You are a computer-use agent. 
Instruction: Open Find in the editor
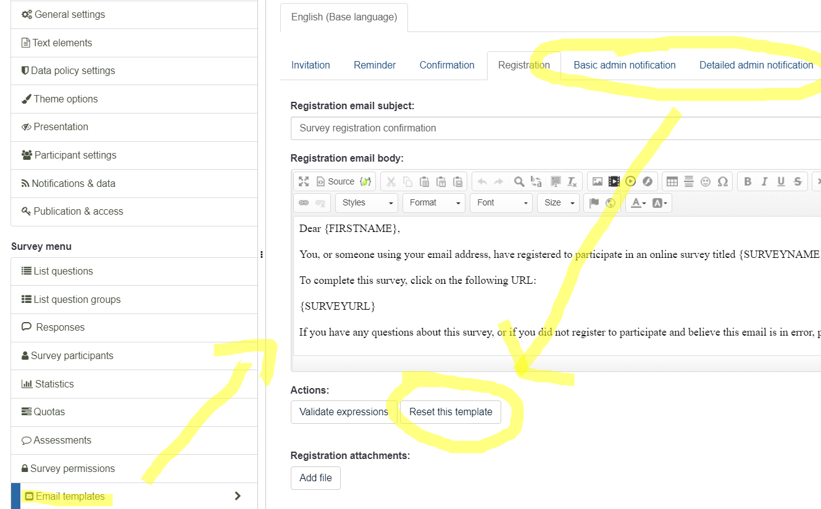point(519,181)
